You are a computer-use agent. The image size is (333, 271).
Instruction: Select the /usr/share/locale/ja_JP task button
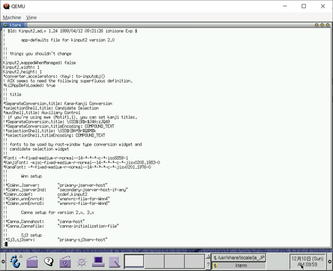tap(238, 257)
